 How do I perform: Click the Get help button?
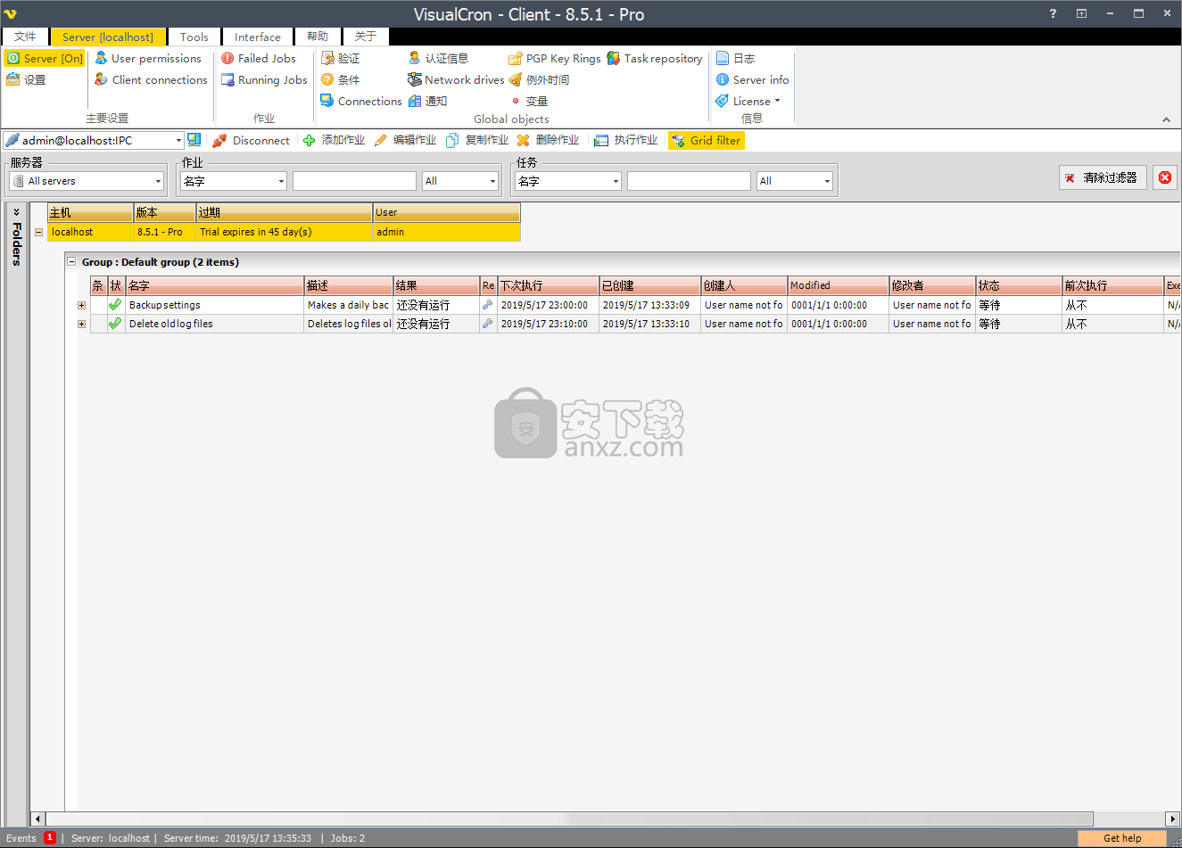point(1122,838)
